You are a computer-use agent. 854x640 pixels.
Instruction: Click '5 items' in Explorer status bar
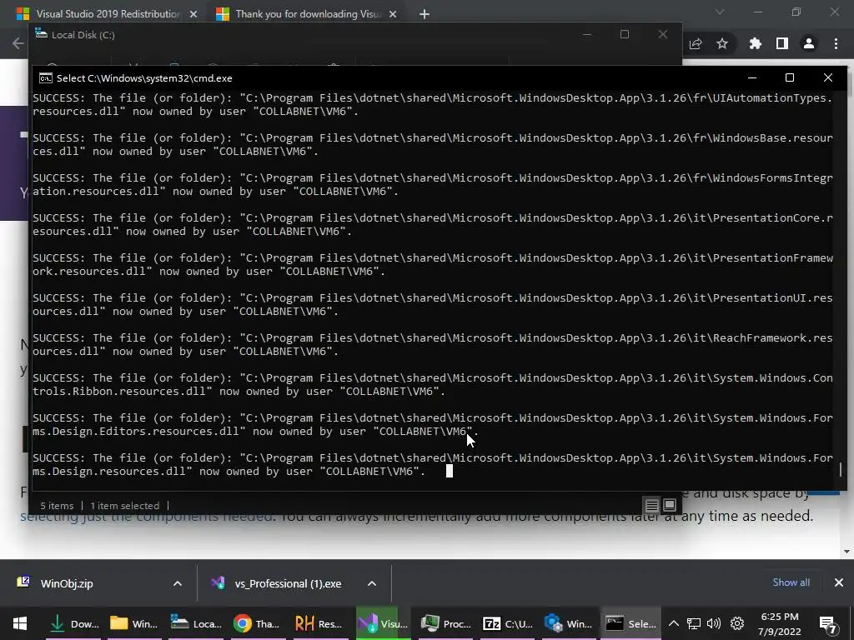click(x=57, y=506)
